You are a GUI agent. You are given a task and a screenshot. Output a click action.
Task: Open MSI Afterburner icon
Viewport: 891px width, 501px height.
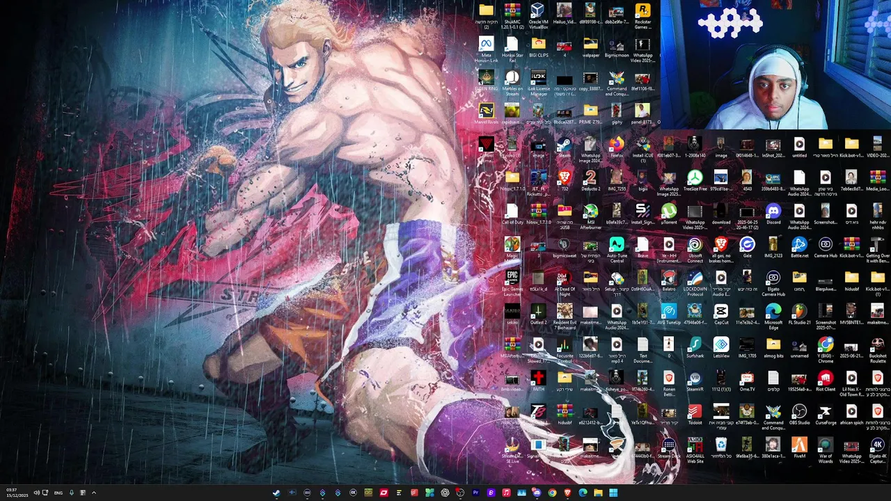[x=590, y=216]
